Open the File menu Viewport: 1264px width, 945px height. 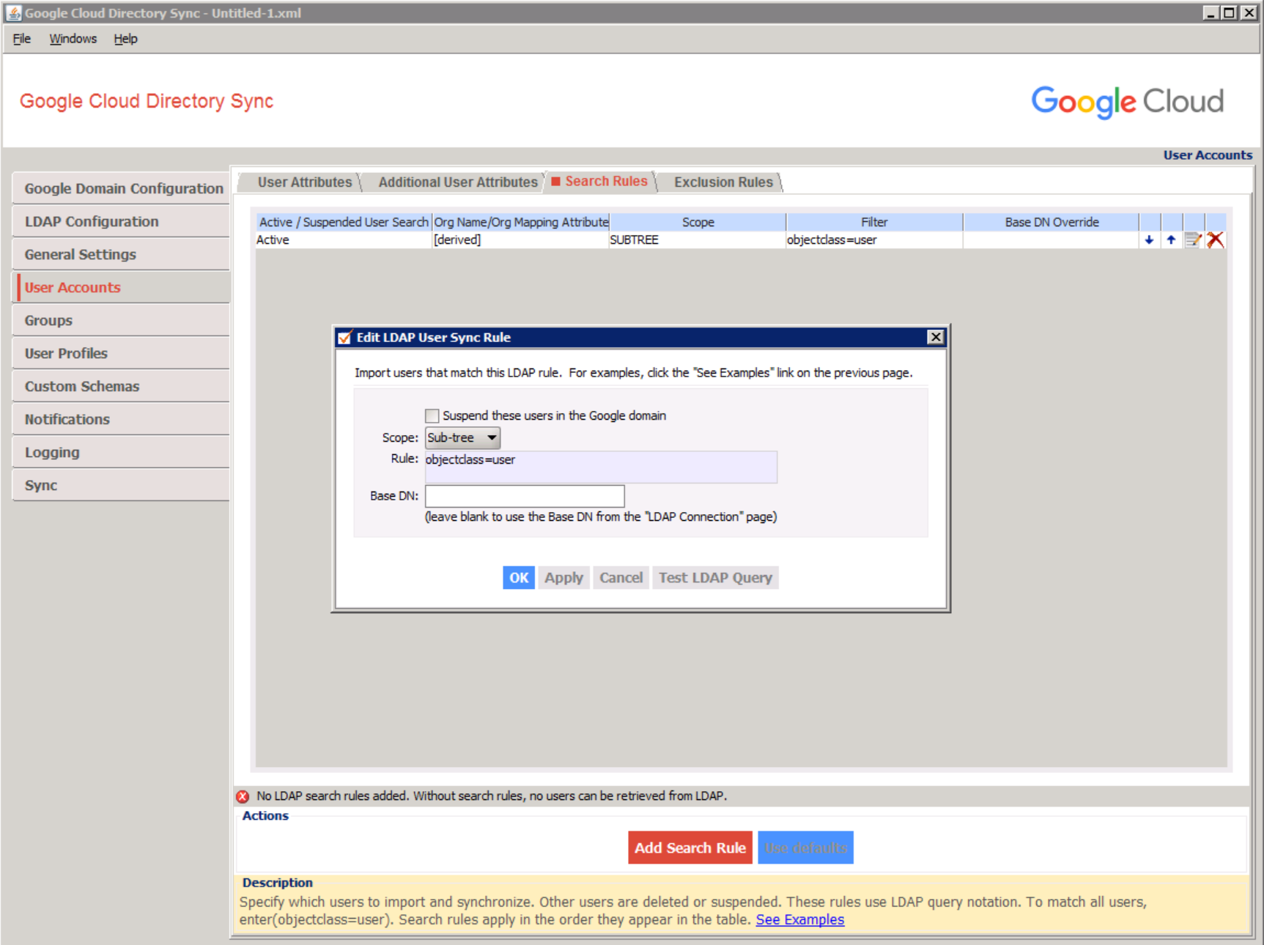[x=22, y=39]
